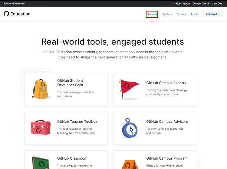Image resolution: width=227 pixels, height=169 pixels.
Task: Click the yellow backpack Student Developer Pack icon
Action: [41, 89]
